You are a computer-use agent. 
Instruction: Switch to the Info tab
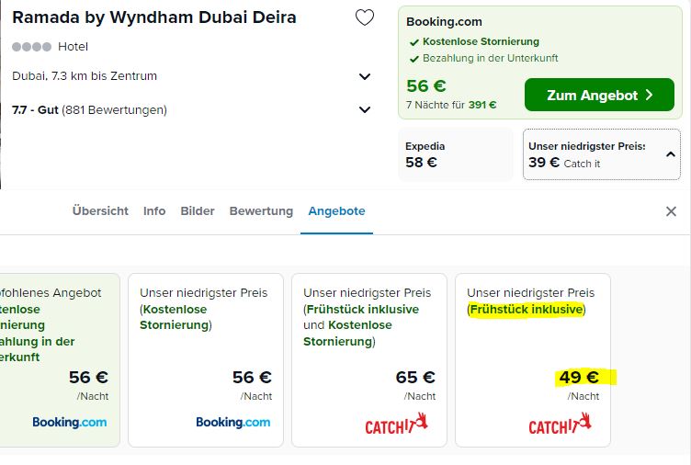point(154,211)
